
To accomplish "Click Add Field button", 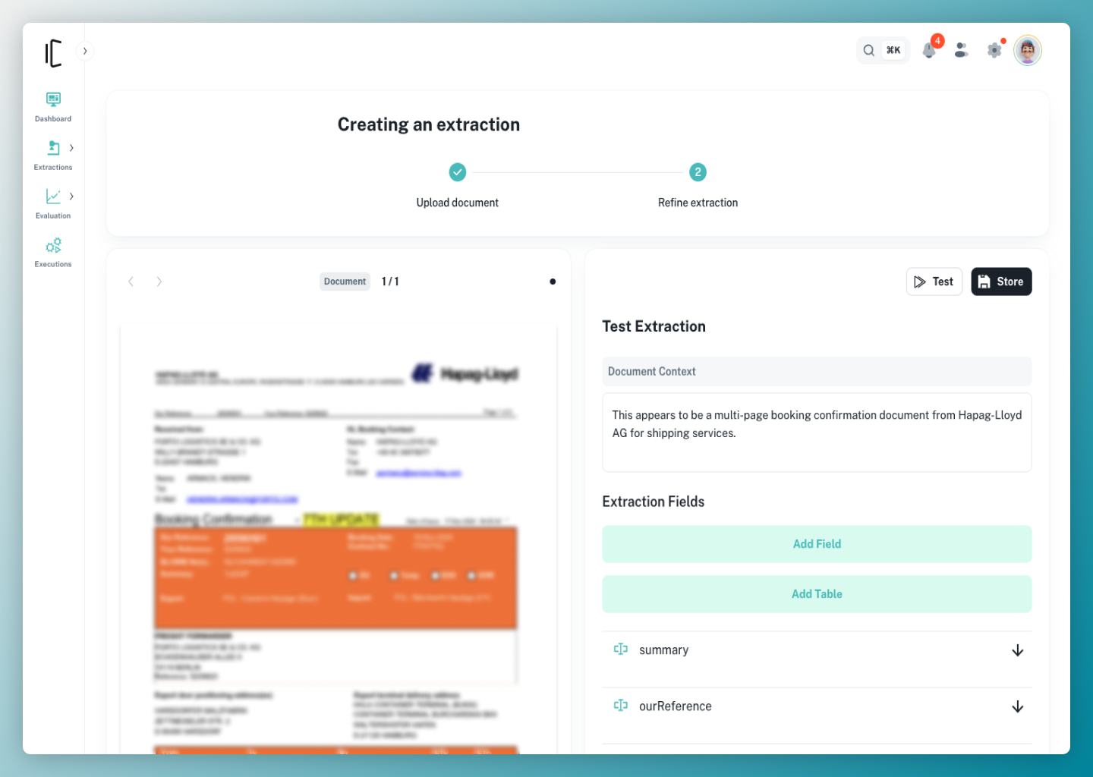I will coord(817,544).
